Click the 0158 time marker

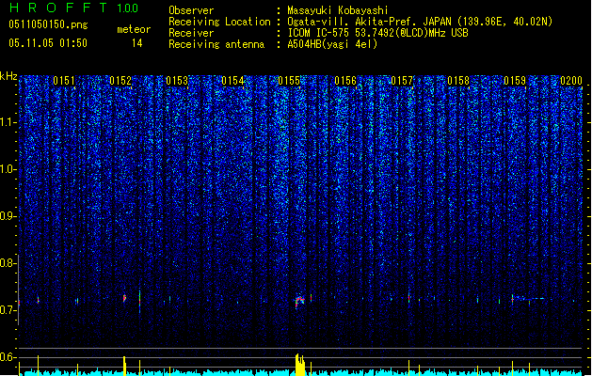(x=458, y=81)
